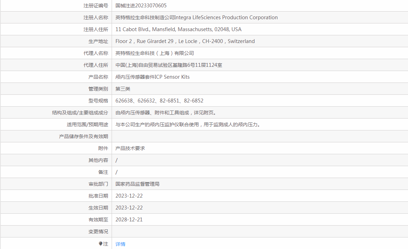Click the 审批部门 label

(98, 184)
